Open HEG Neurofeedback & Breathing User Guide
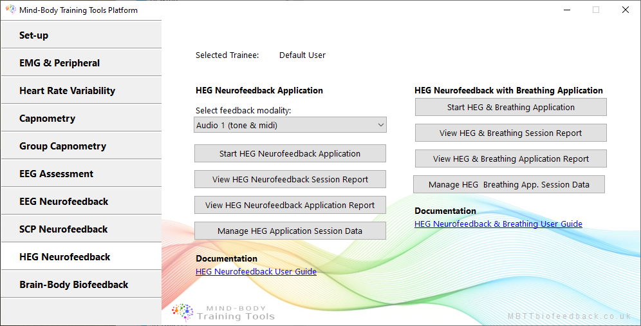641x326 pixels. point(498,224)
